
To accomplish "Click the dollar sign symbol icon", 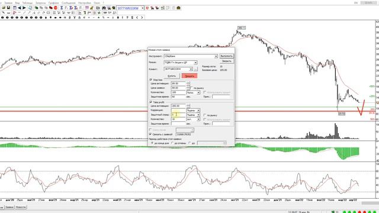I will pyautogui.click(x=132, y=17).
